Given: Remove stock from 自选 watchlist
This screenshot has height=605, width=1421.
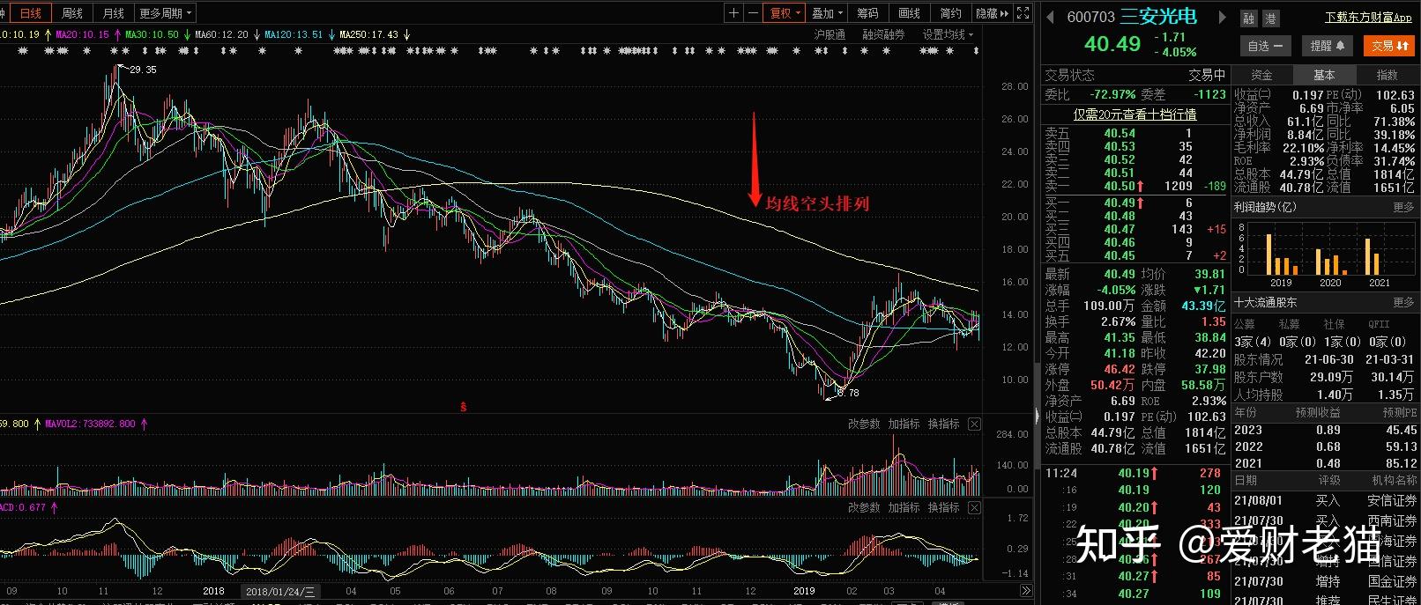Looking at the screenshot, I should click(1266, 46).
